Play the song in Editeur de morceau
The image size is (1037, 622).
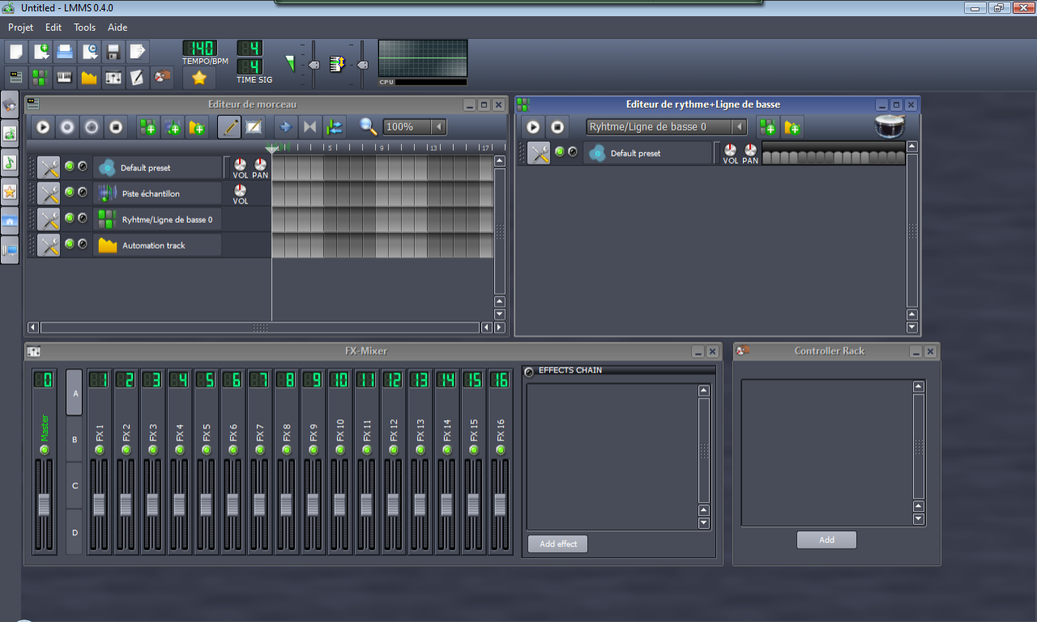[x=43, y=126]
